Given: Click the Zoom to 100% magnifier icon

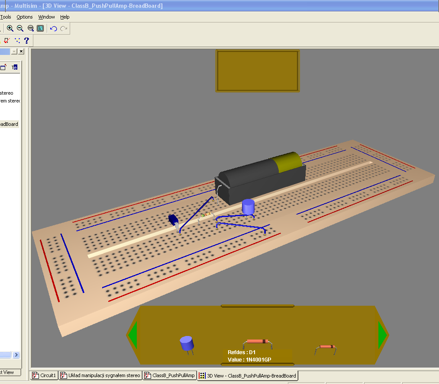Looking at the screenshot, I should [31, 28].
